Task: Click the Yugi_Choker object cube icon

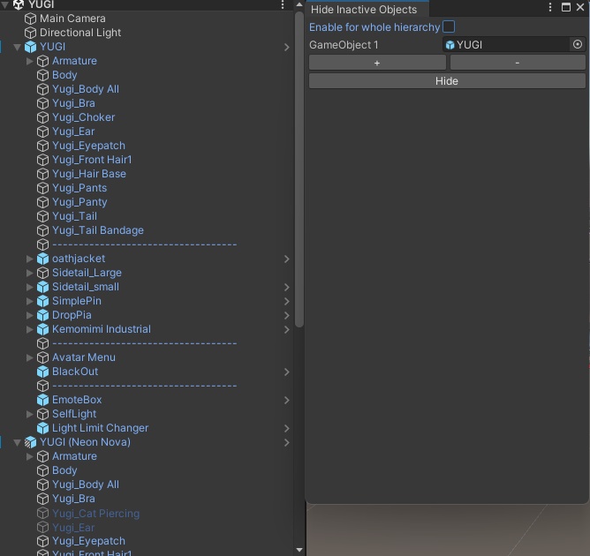Action: pos(42,117)
